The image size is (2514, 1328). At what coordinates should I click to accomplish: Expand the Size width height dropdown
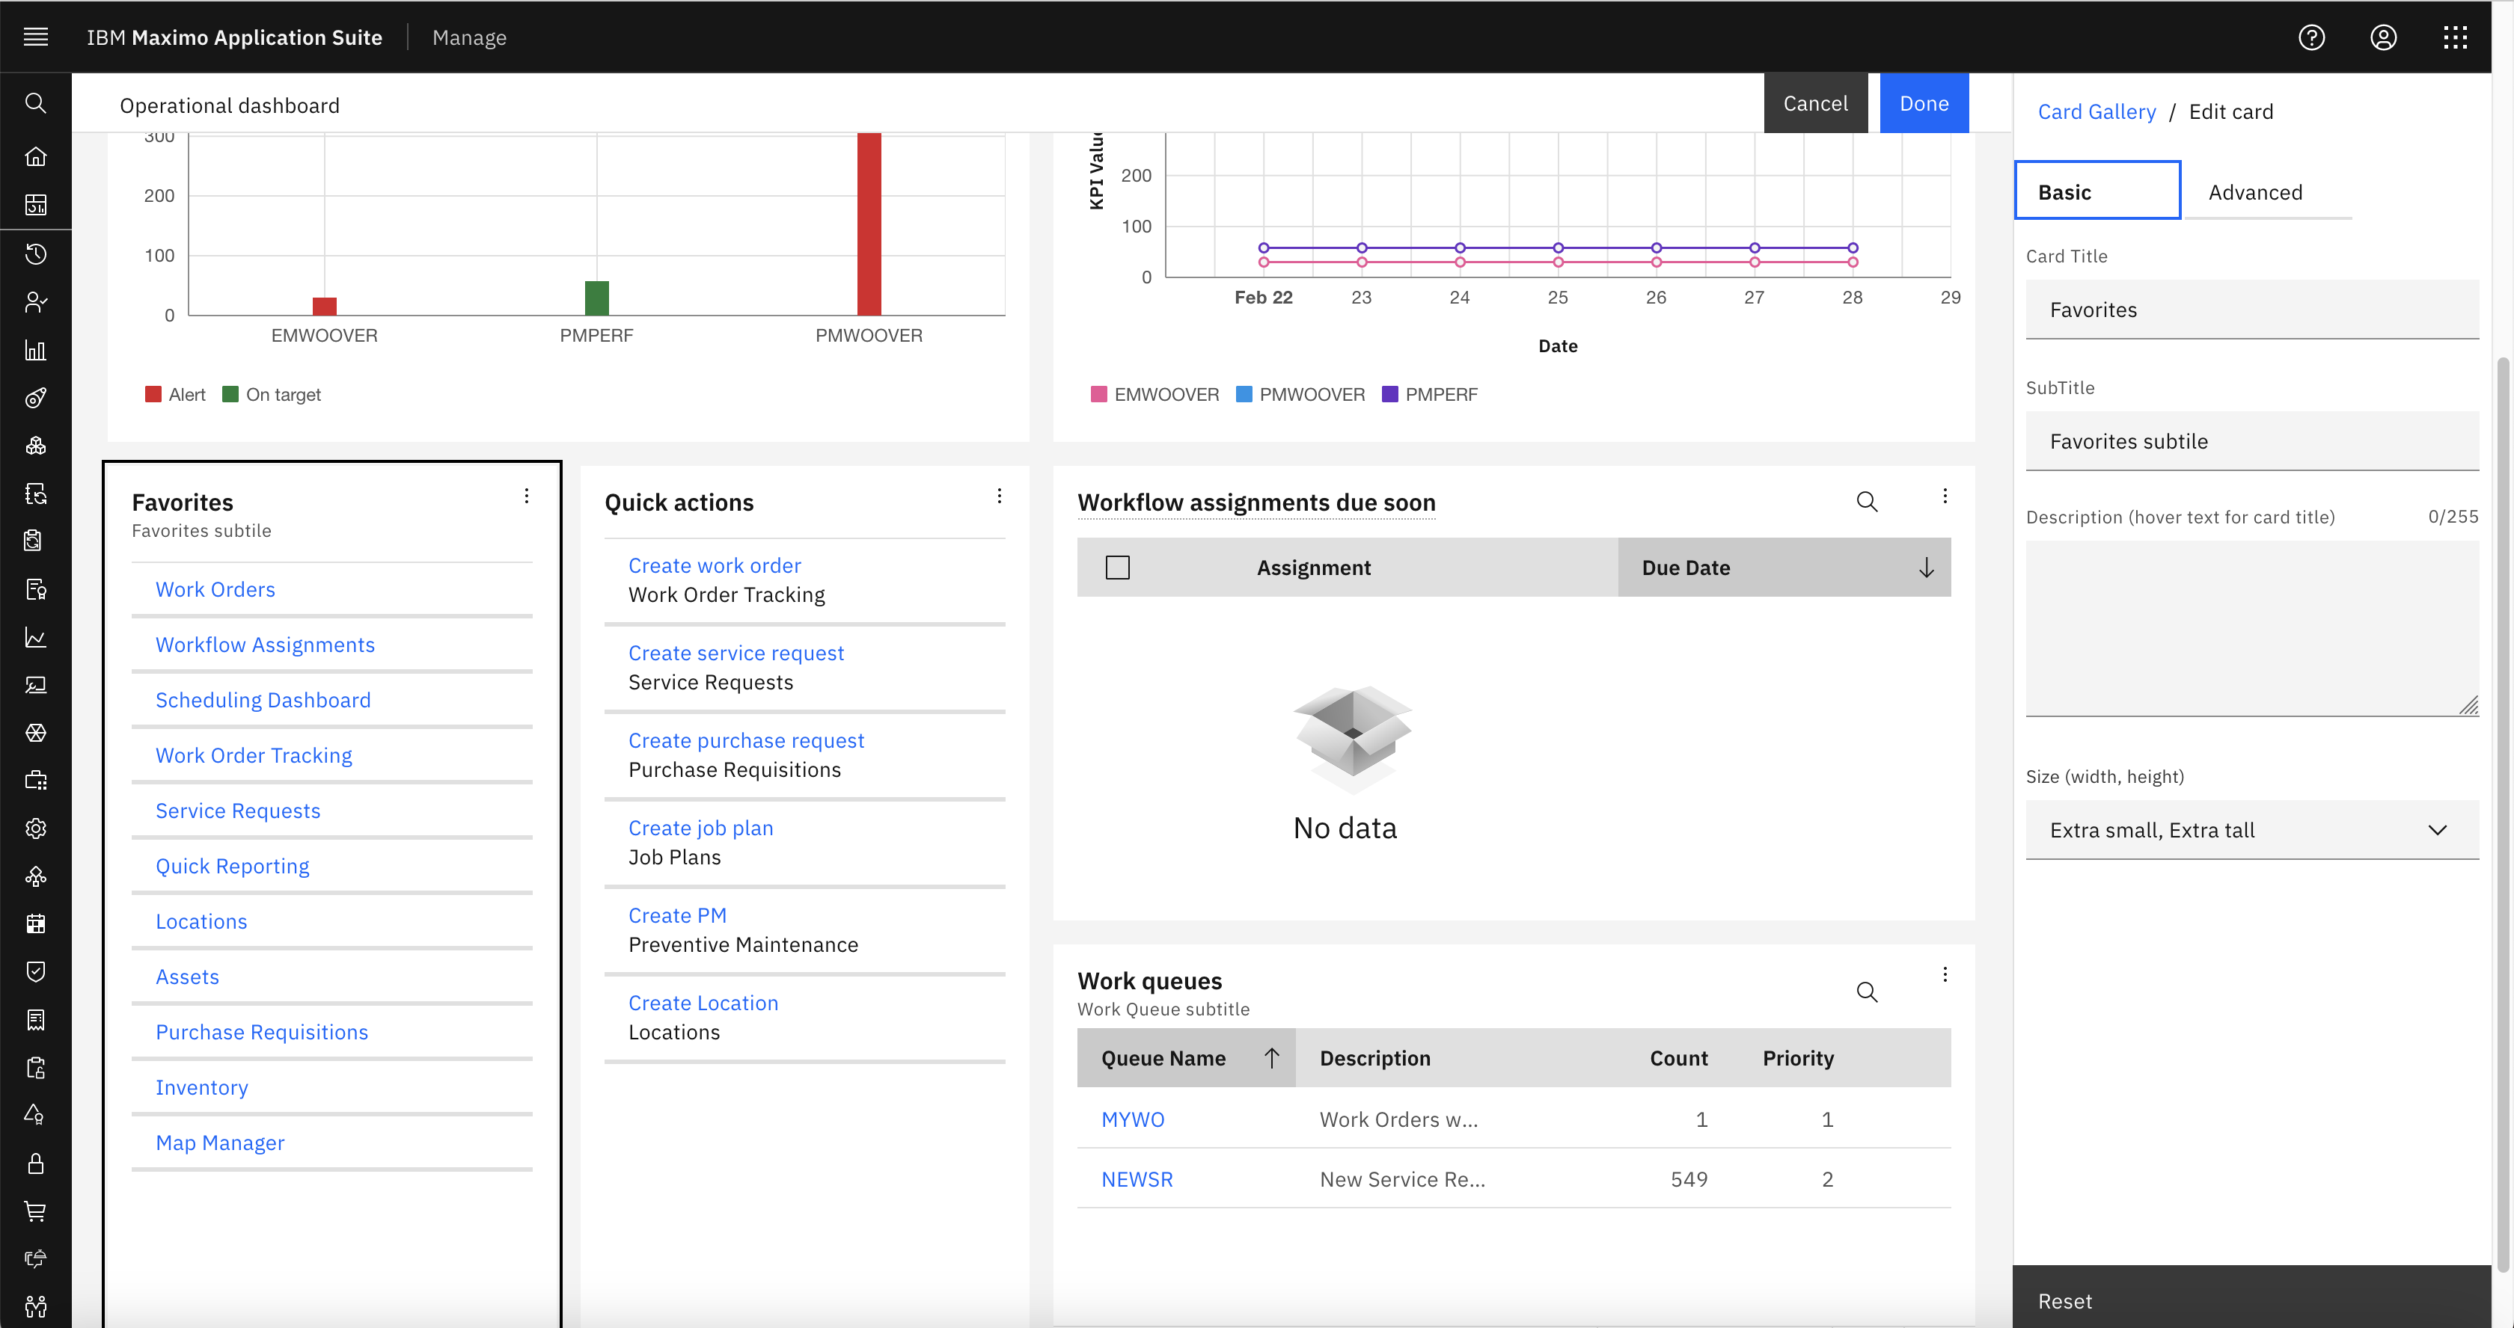[2251, 830]
